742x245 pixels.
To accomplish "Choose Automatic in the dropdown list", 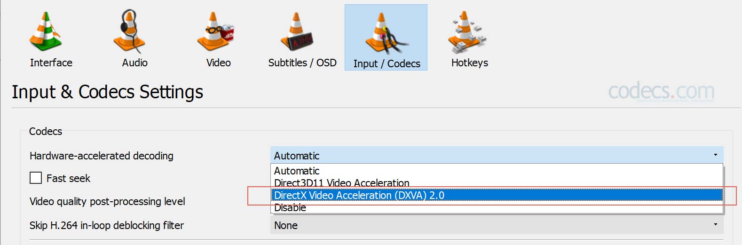I will tap(497, 171).
